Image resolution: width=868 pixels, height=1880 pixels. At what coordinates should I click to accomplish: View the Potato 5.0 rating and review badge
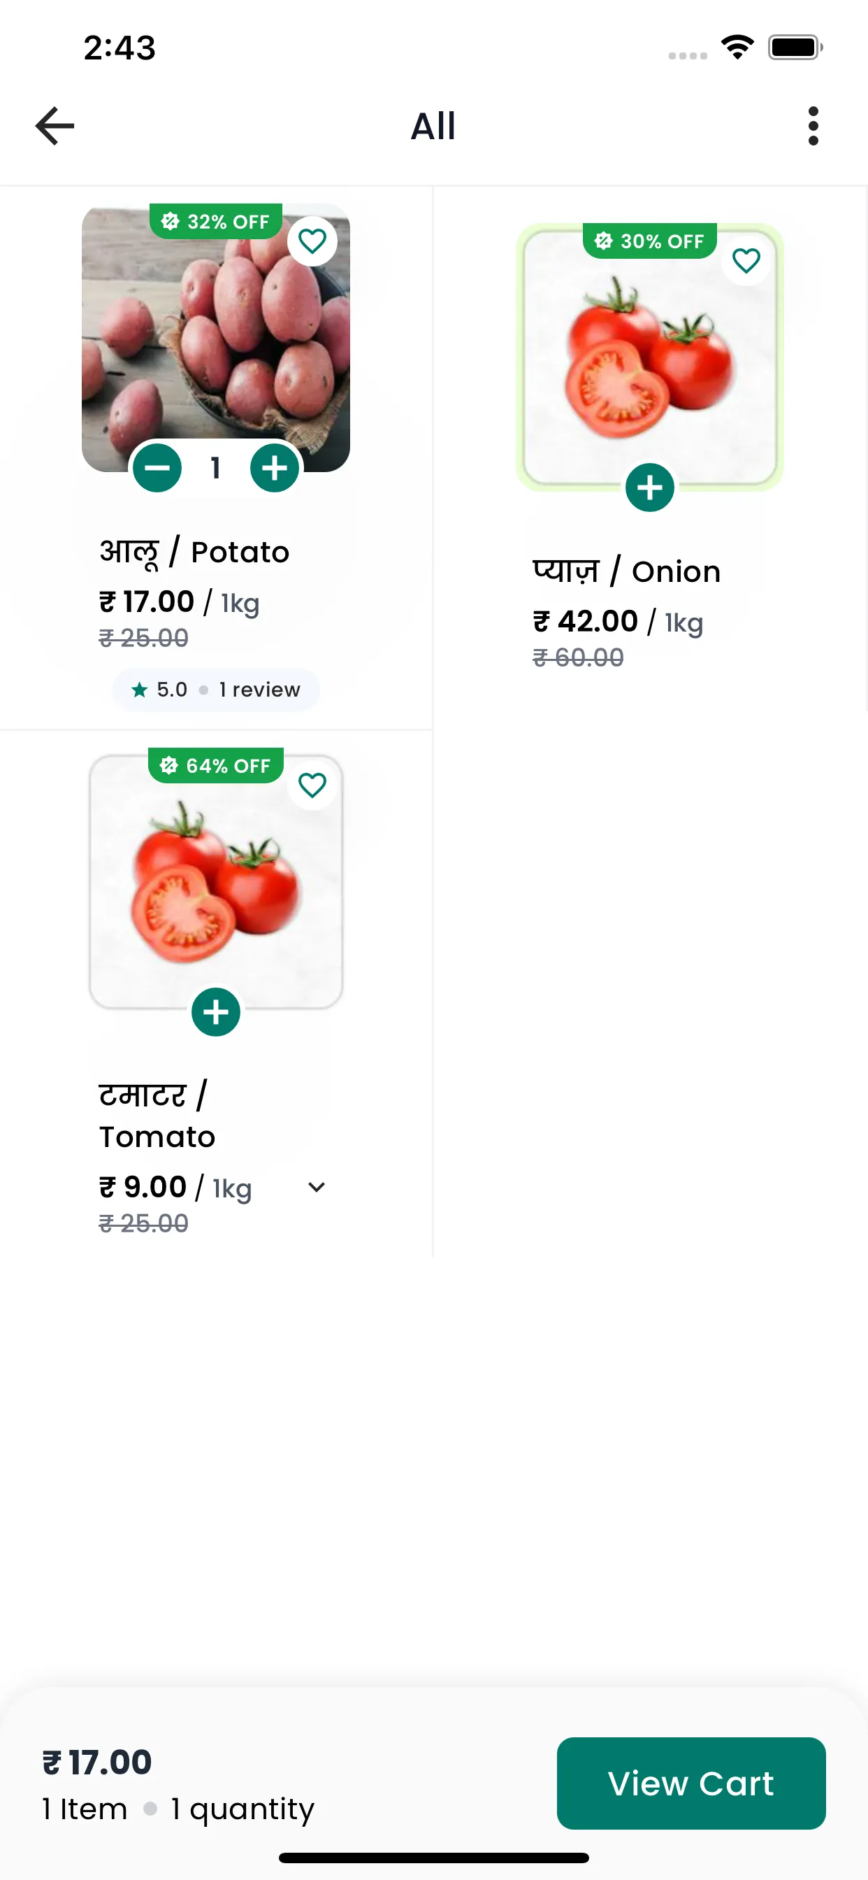pos(215,690)
